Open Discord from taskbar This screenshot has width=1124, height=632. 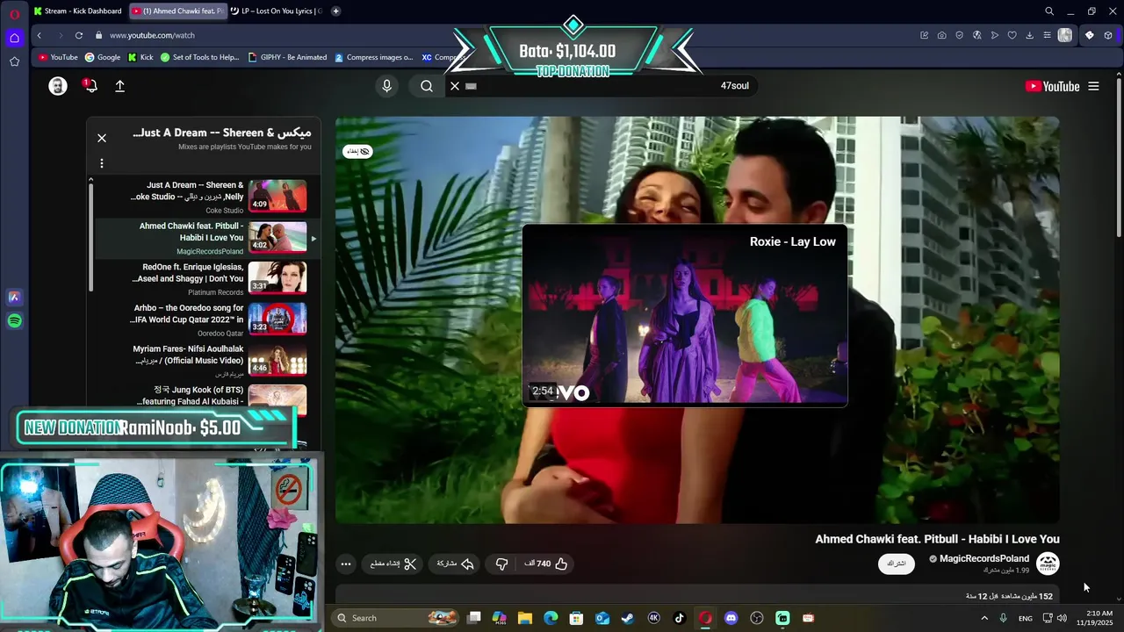[731, 618]
